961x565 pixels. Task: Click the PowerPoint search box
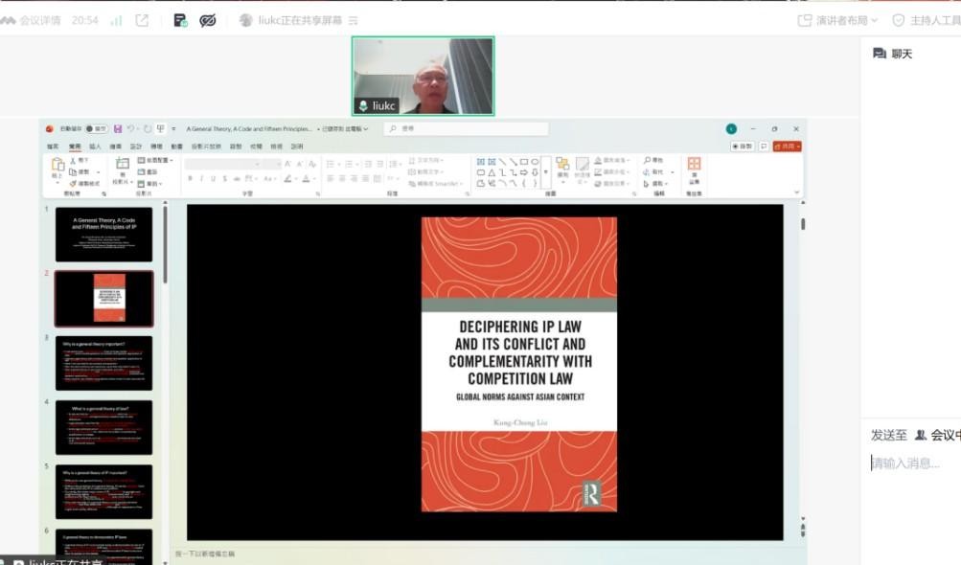[466, 128]
